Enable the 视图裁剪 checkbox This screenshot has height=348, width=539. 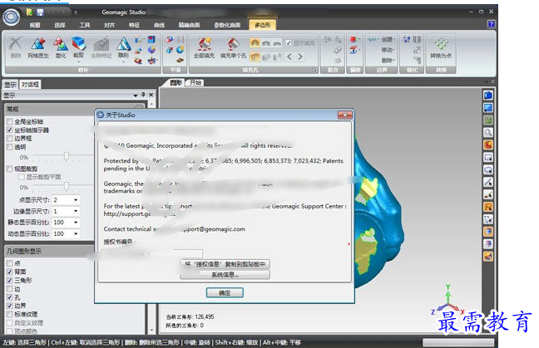pos(10,169)
